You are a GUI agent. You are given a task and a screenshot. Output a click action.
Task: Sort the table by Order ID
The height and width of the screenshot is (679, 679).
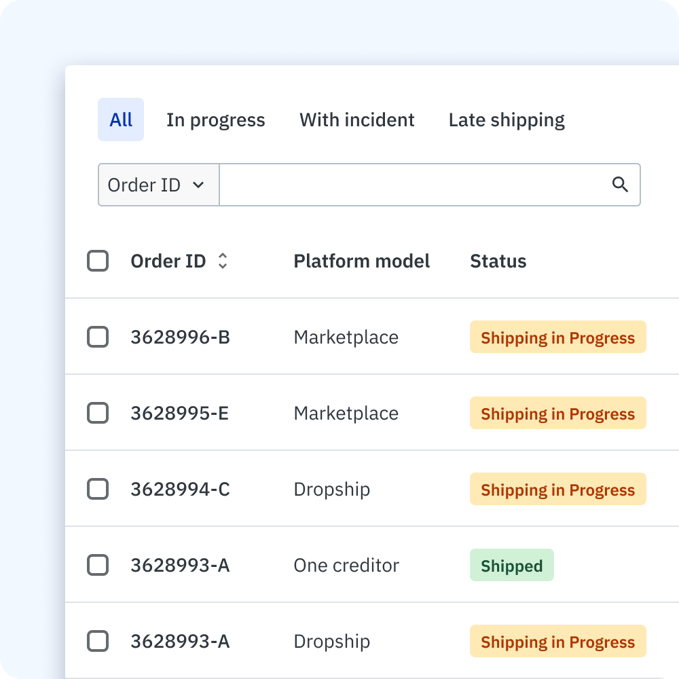168,261
